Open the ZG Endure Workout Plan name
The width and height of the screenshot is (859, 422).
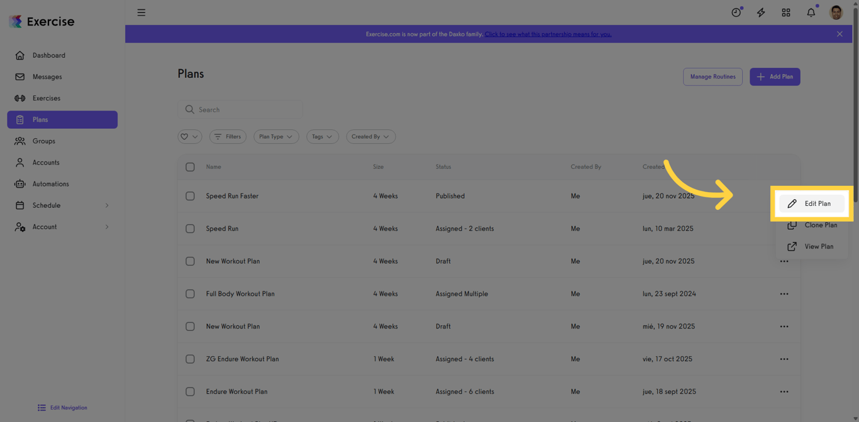242,359
